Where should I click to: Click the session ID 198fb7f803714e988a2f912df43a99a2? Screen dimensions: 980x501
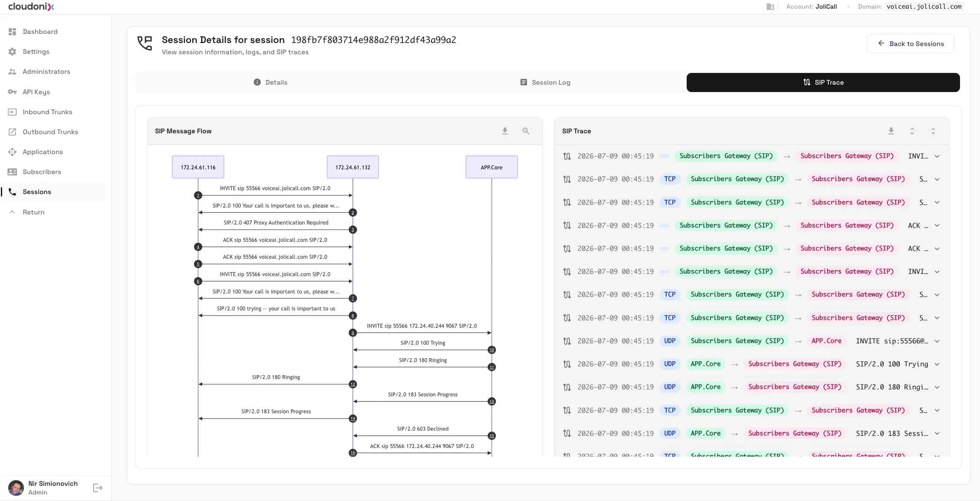coord(374,40)
